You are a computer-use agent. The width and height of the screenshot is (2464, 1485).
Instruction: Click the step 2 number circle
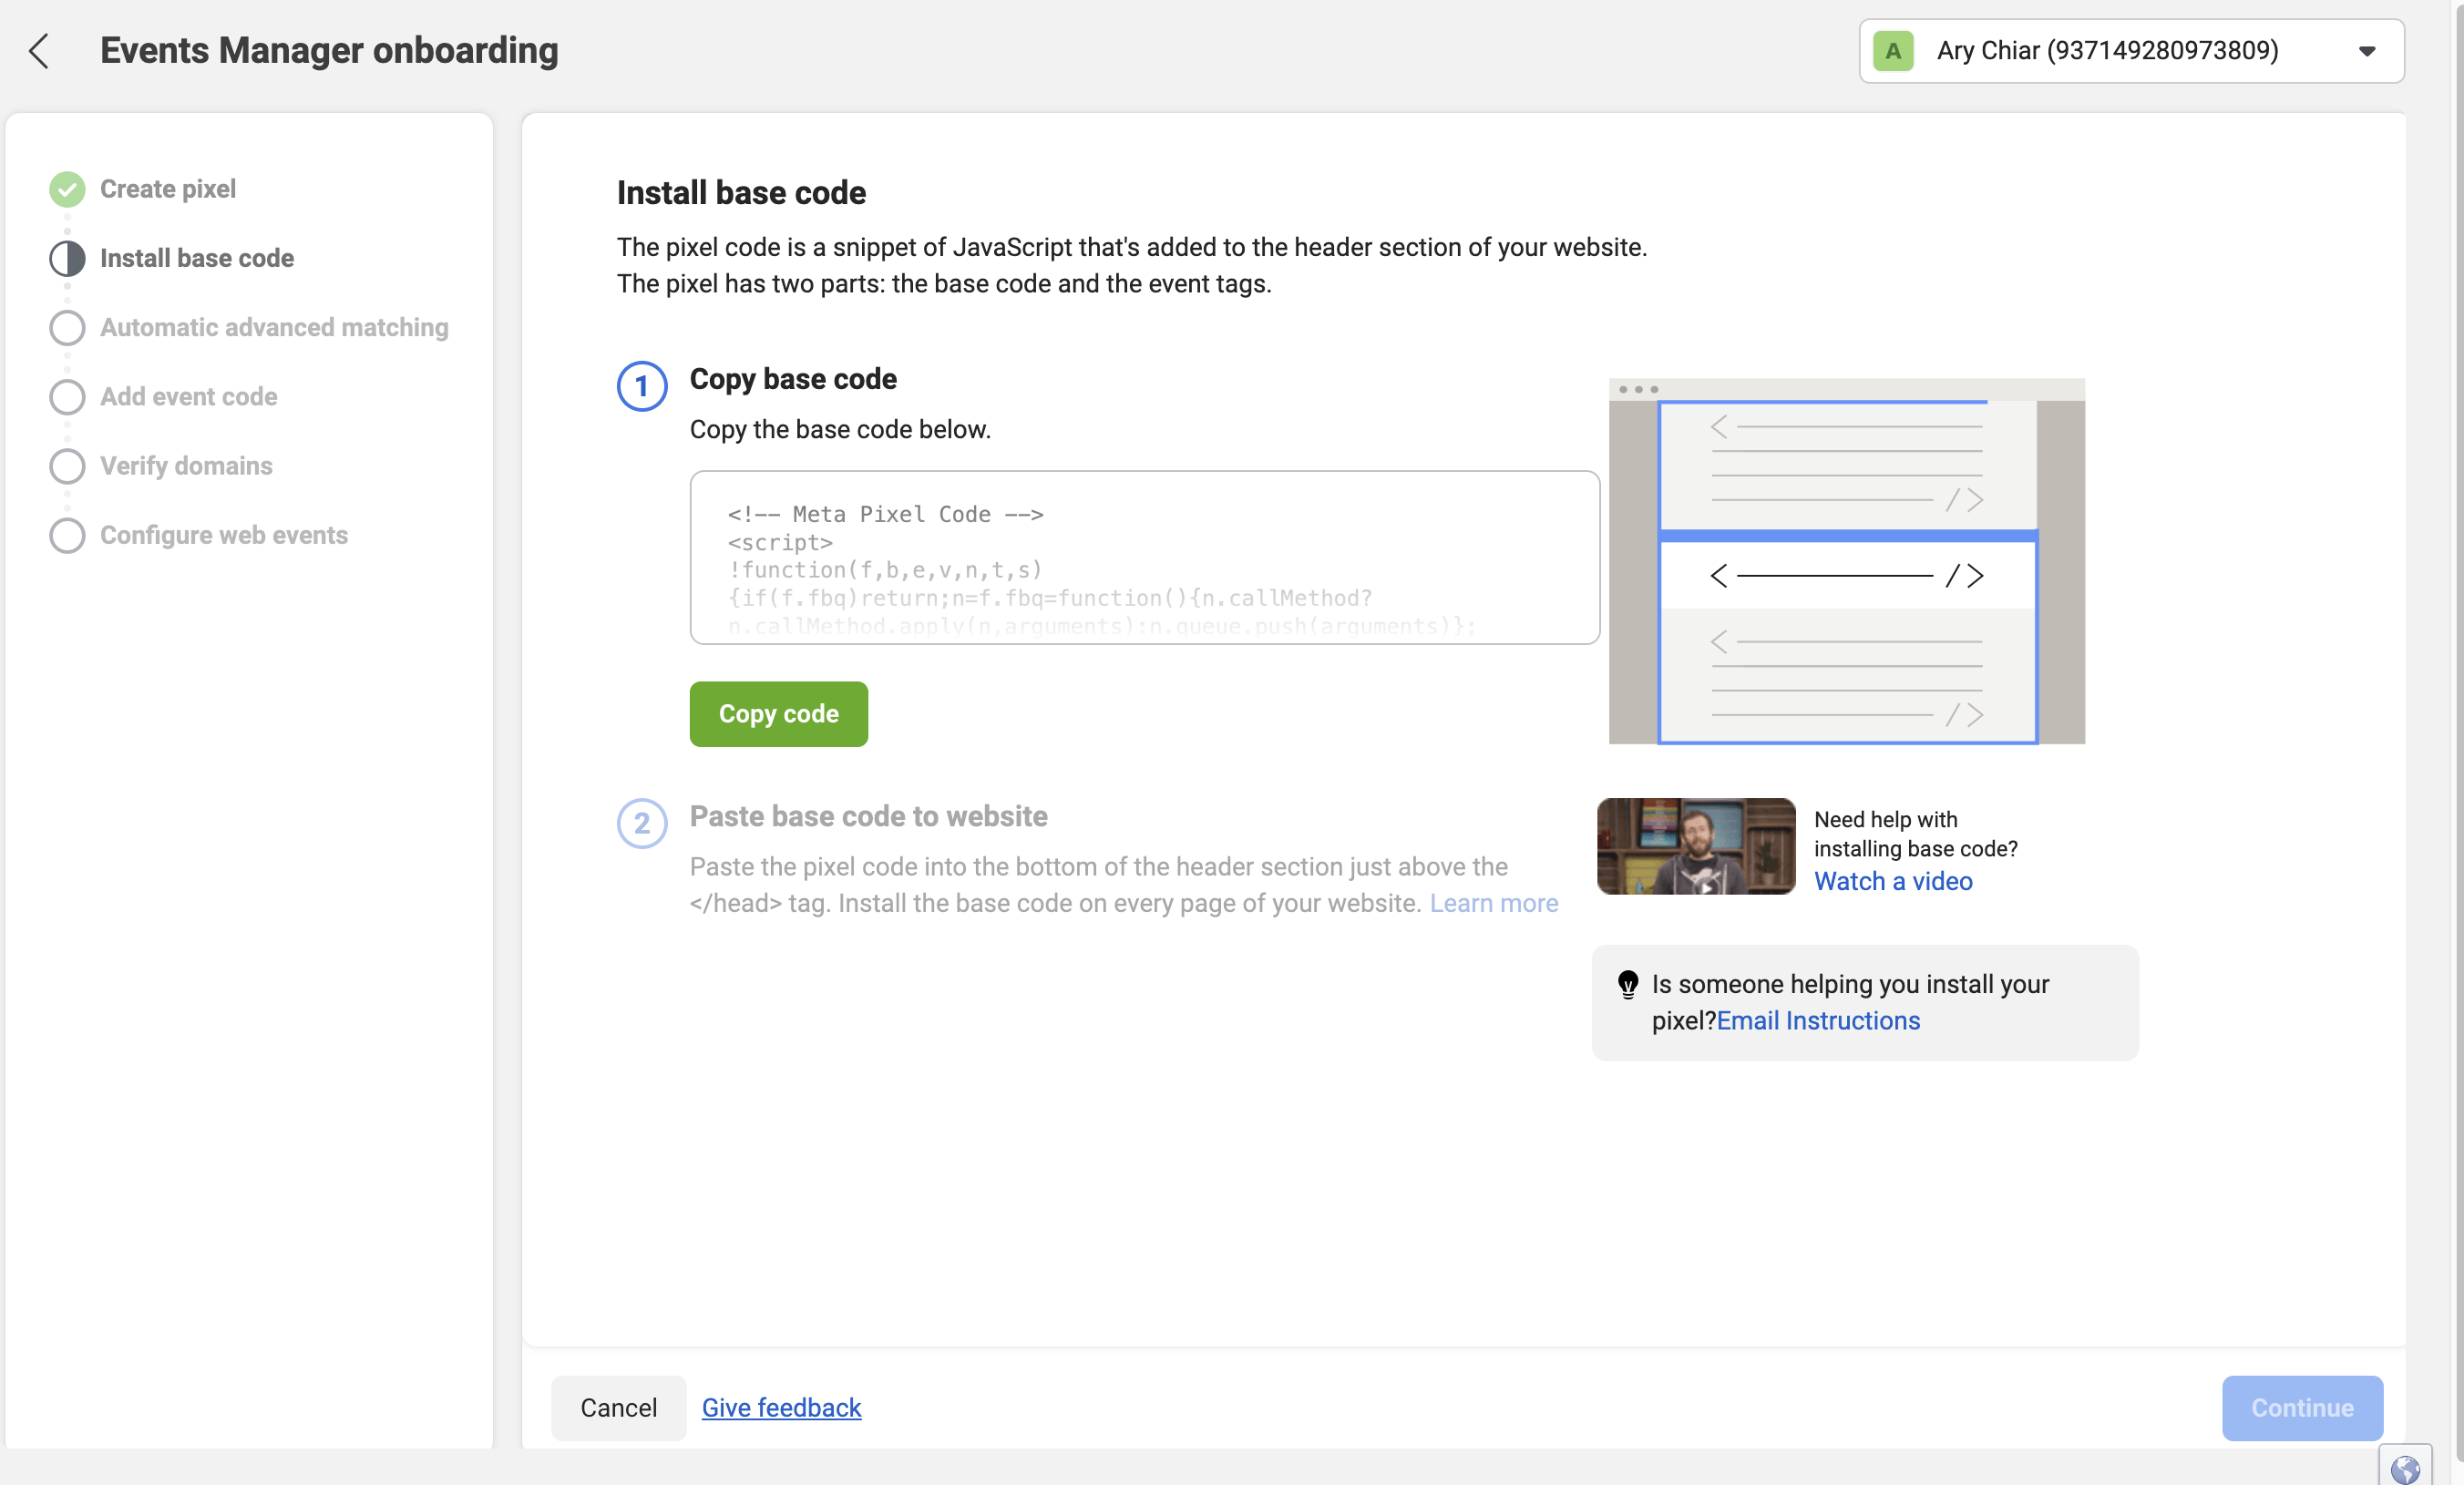[641, 823]
